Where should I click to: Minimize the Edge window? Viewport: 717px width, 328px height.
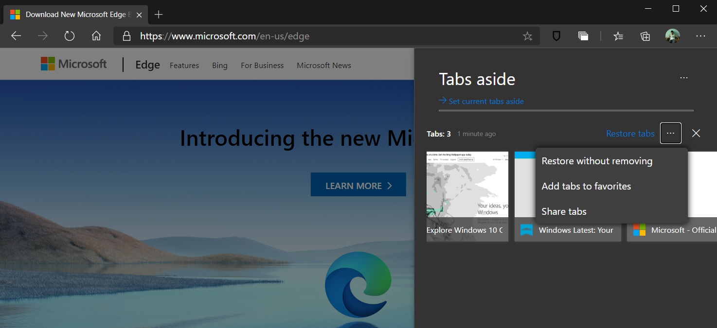click(648, 9)
